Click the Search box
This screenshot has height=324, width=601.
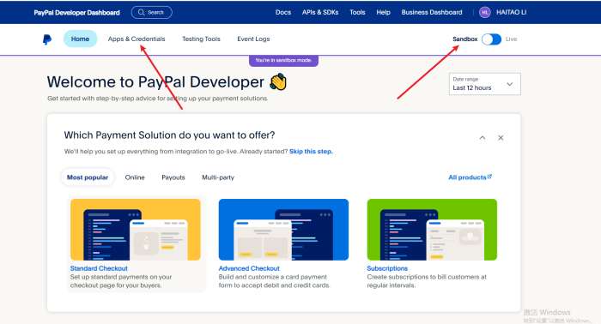(152, 12)
